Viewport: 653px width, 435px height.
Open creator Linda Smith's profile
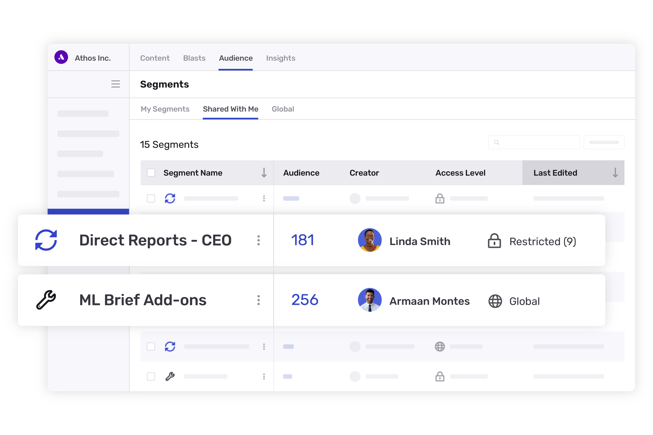point(370,241)
